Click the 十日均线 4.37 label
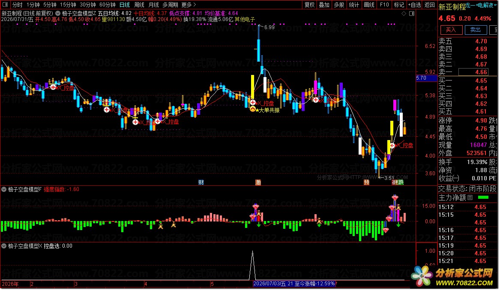This screenshot has width=500, height=290. point(150,13)
